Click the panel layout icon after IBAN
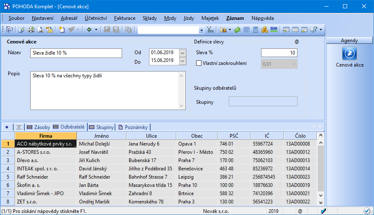Viewport: 374px width, 215px height. [286, 29]
